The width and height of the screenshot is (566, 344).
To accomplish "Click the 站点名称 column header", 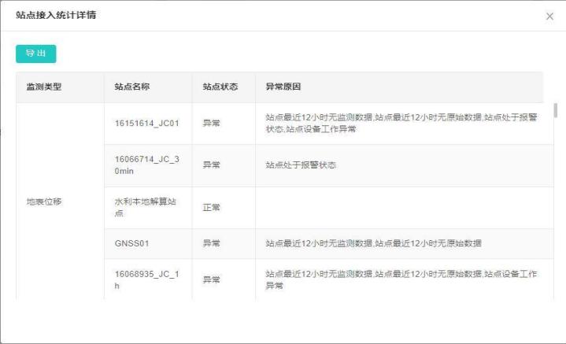I will 131,87.
